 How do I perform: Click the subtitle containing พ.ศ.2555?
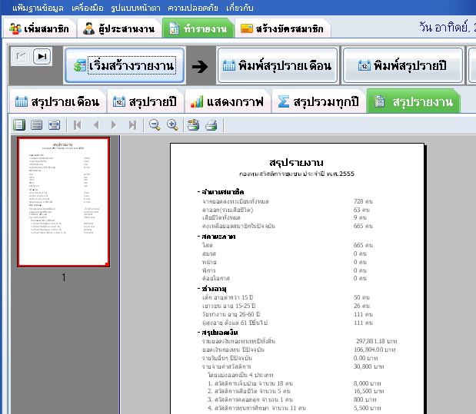(297, 174)
